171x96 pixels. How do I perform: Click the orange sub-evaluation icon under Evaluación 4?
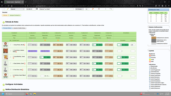click(71, 40)
